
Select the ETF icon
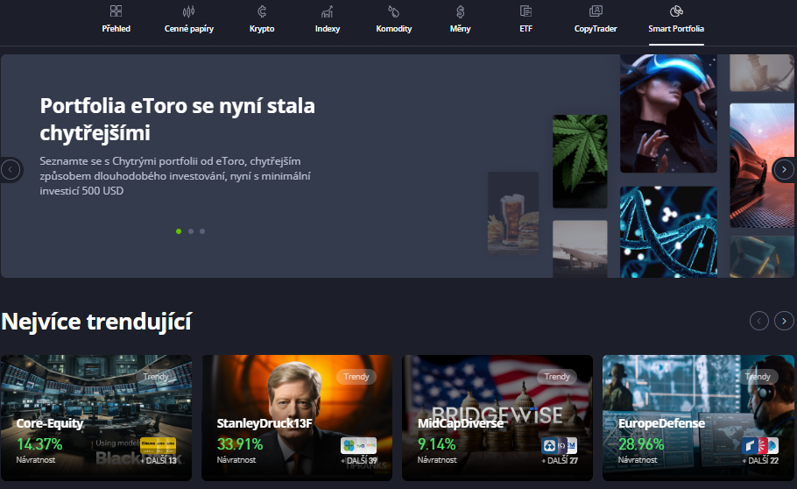[525, 12]
